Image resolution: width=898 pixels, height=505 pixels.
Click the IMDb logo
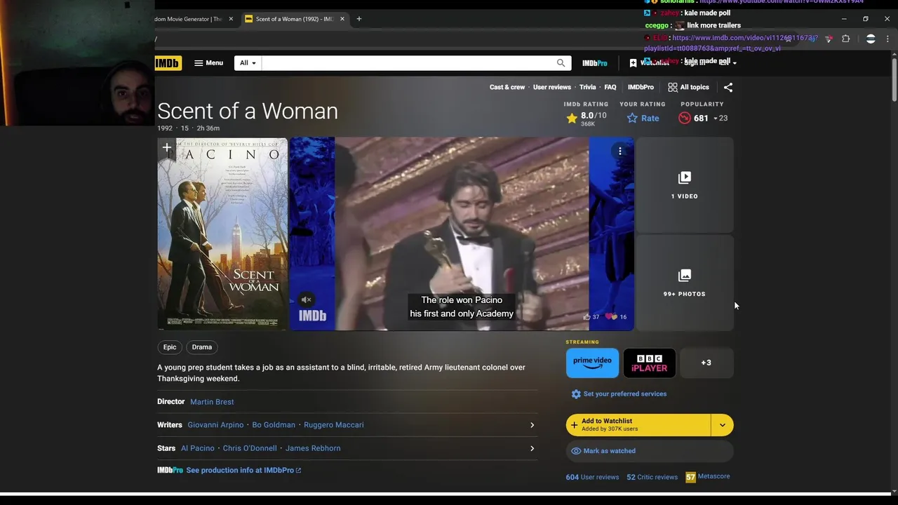(x=168, y=63)
